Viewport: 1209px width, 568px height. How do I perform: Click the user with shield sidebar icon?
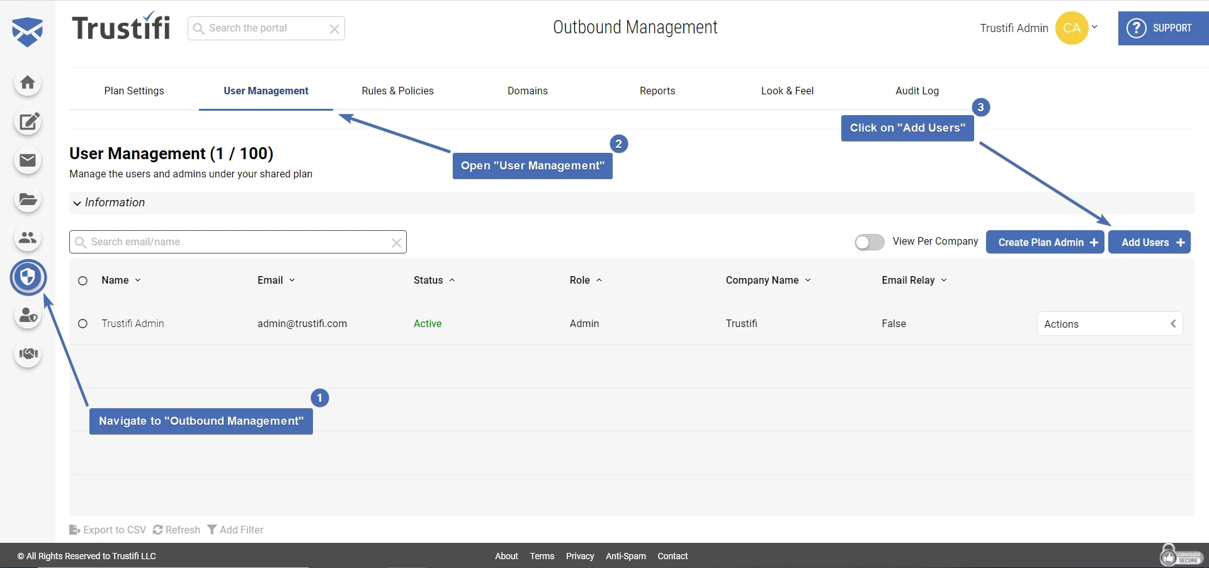[x=28, y=315]
